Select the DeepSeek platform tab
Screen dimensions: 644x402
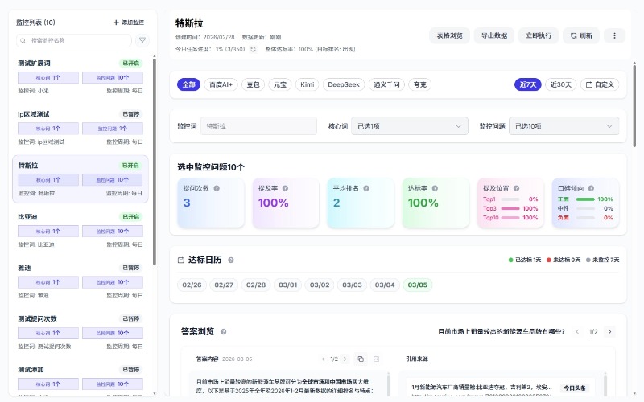[345, 84]
